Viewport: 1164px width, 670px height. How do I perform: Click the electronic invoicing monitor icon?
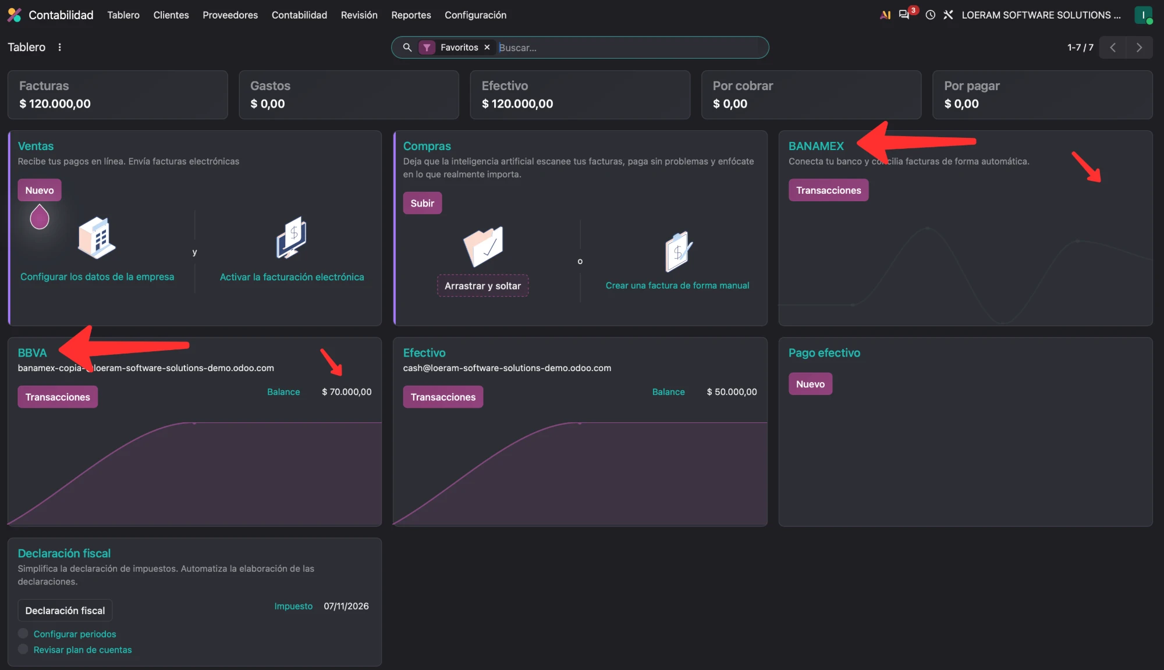coord(292,237)
